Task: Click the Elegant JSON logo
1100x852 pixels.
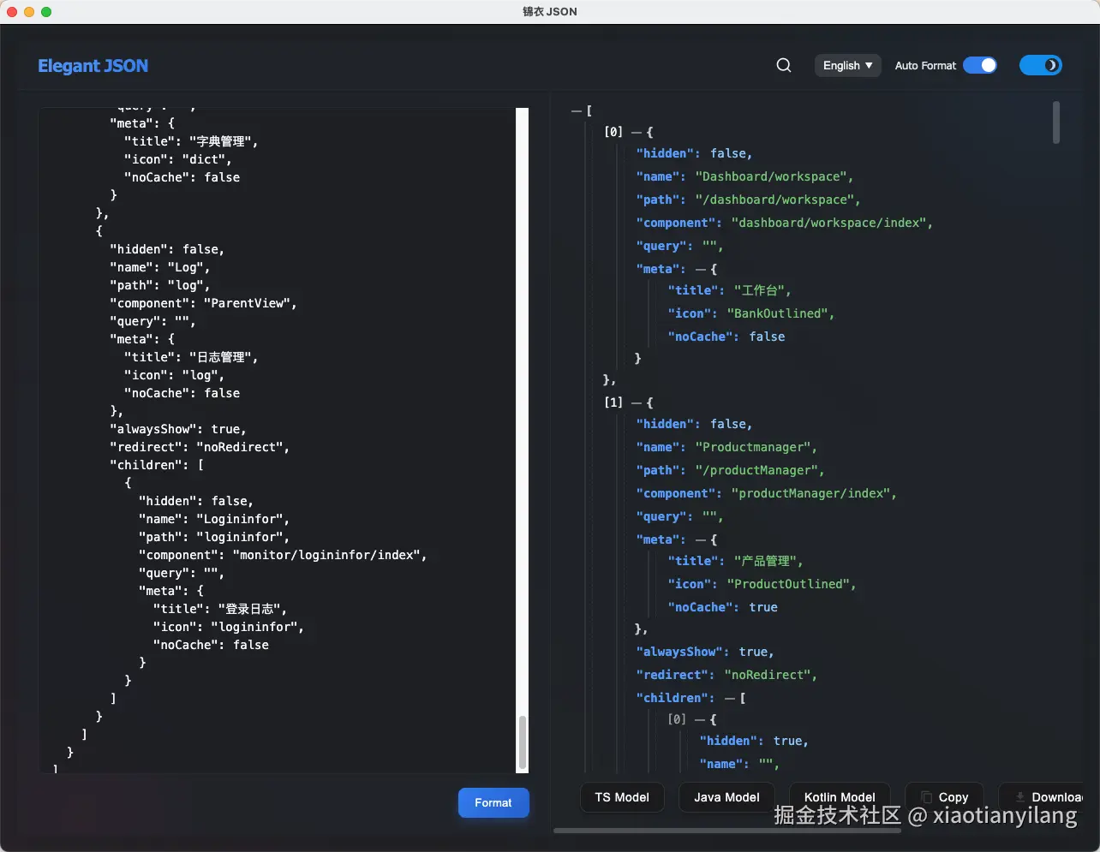Action: pyautogui.click(x=93, y=66)
